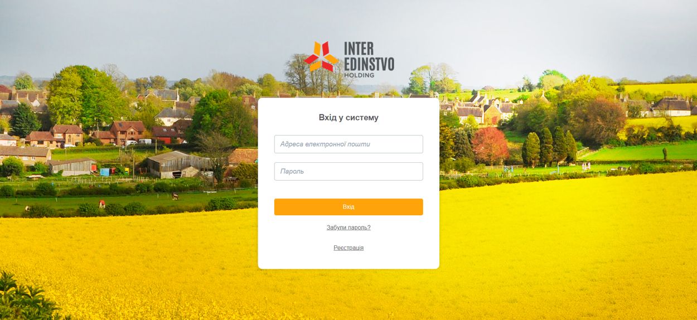
Task: Click the INTER EDINSTVO logo wordmark
Action: 369,56
